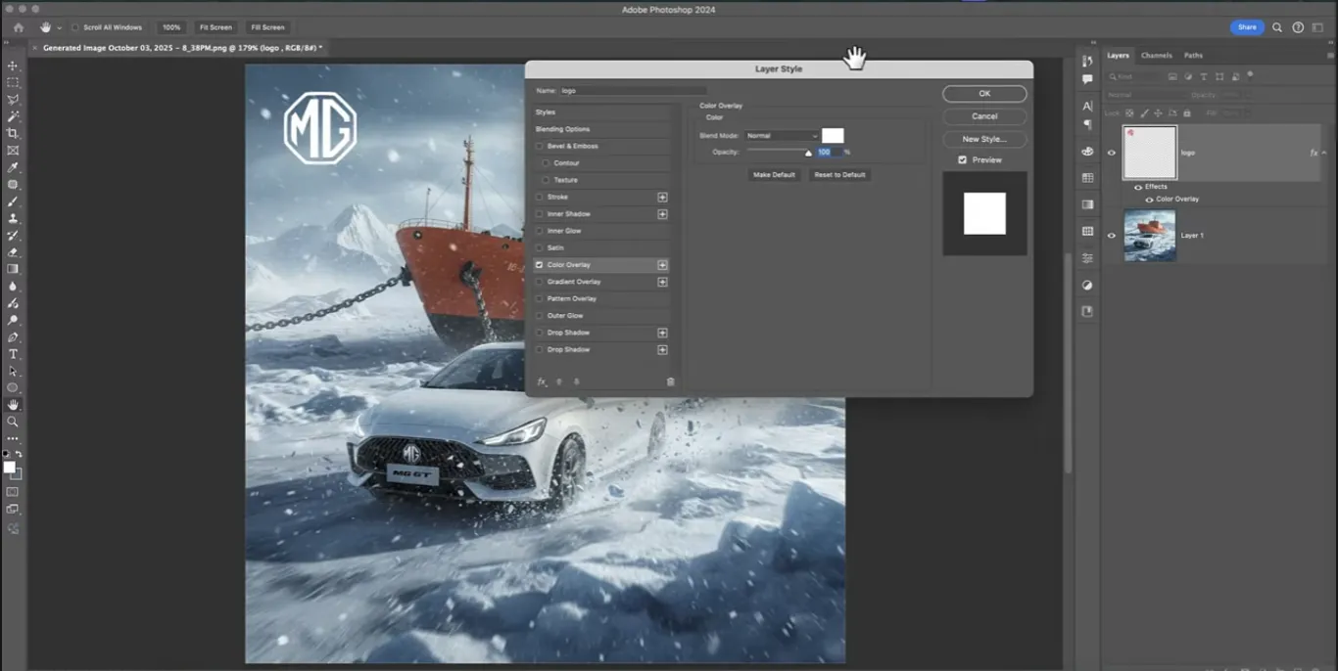Pick the Horizontal Type tool
Screen dimensions: 1338x671
coord(13,354)
